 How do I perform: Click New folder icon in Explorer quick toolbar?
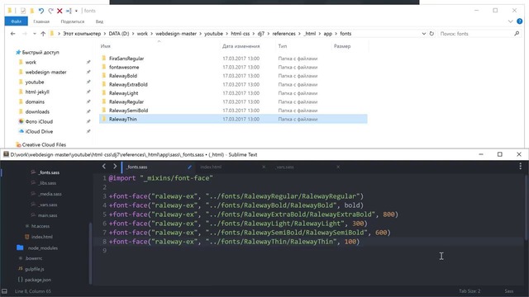pyautogui.click(x=32, y=11)
